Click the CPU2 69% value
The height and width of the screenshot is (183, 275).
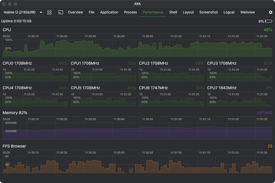tap(200, 63)
